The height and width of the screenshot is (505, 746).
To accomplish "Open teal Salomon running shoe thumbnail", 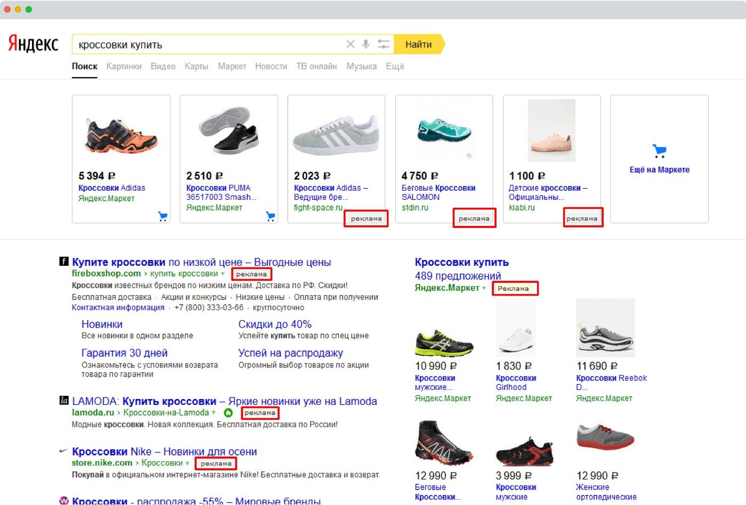I will click(x=444, y=131).
